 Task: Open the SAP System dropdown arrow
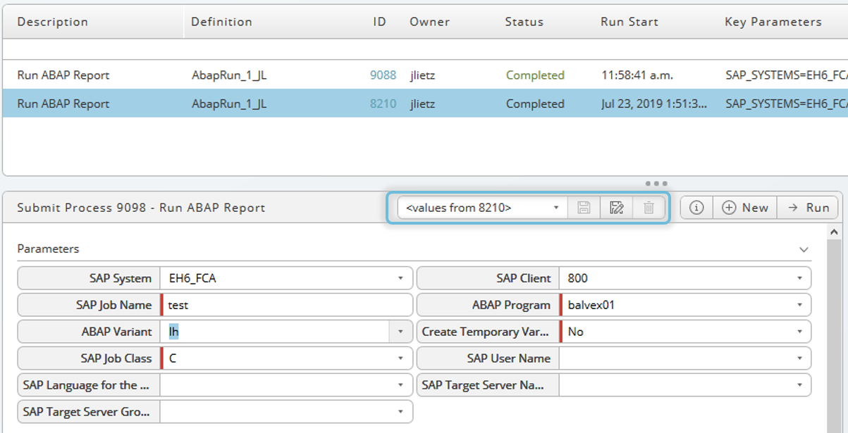coord(400,278)
